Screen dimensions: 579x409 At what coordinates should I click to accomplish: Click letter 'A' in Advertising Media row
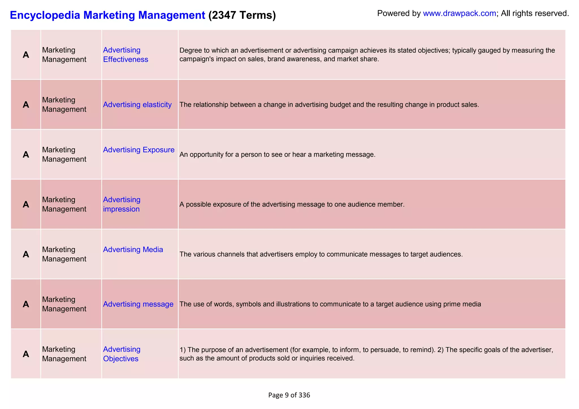click(26, 254)
